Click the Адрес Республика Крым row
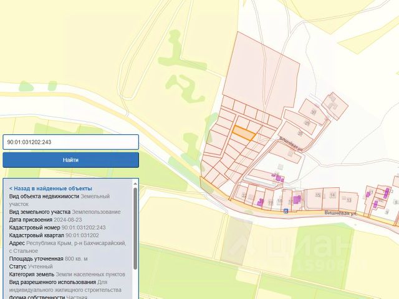This screenshot has height=299, width=399. pos(68,247)
